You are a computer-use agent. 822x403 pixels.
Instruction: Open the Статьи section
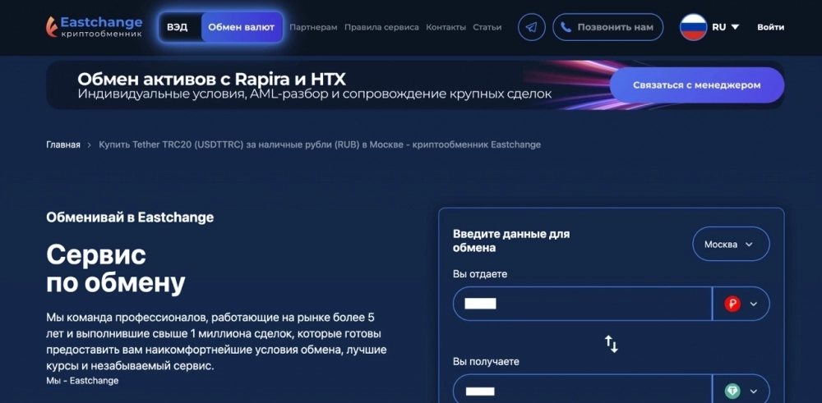(487, 27)
